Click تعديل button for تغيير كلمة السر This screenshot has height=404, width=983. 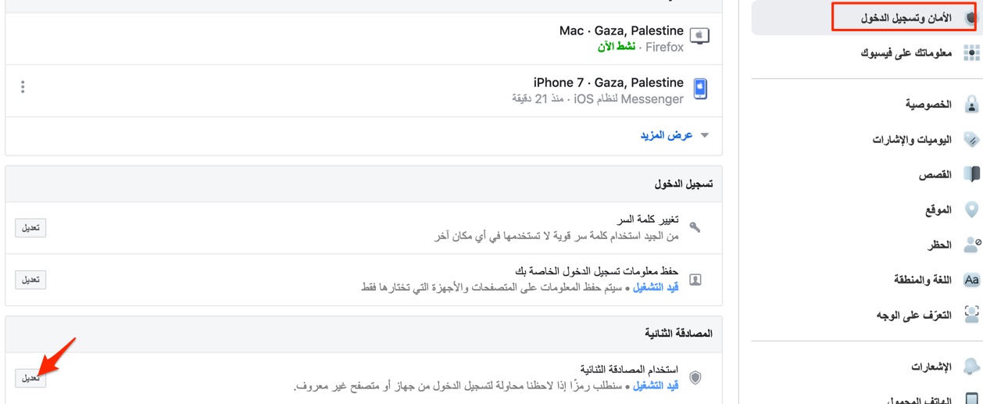pyautogui.click(x=30, y=228)
